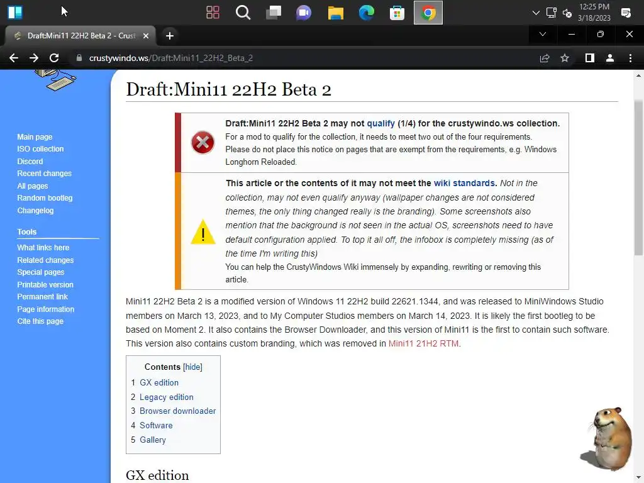Open the muted volume tray icon
Screen dimensions: 644x483
567,13
